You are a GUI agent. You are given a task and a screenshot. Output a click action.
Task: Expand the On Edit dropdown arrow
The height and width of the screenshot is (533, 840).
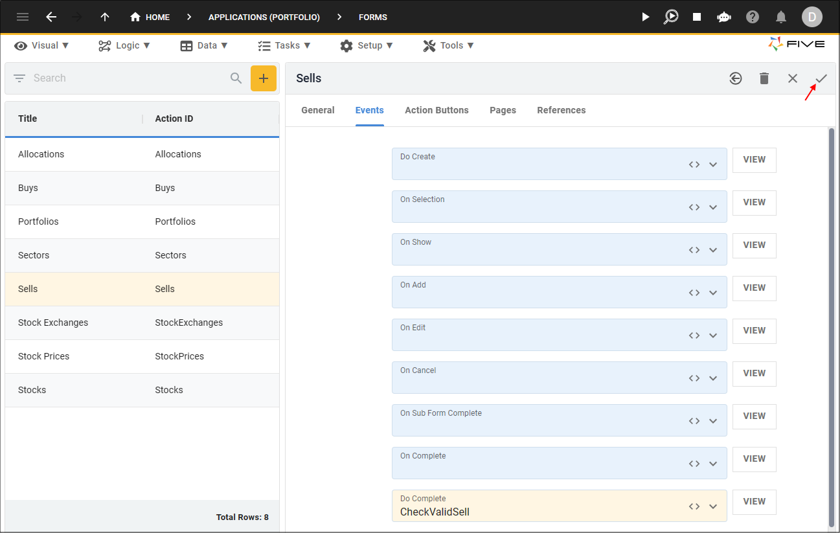713,335
